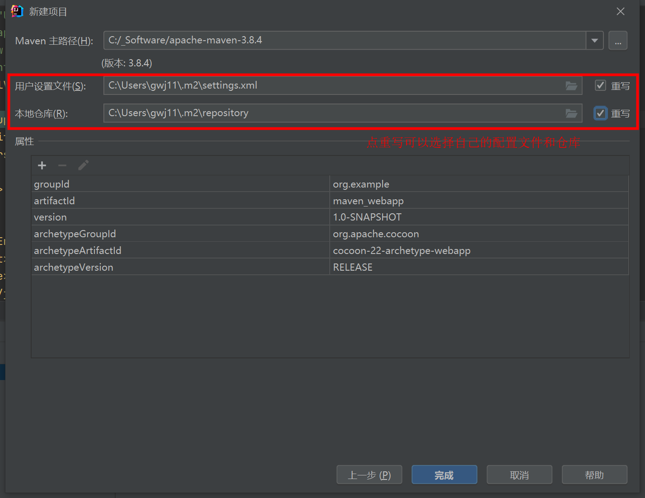Click the 完成 (Finish) button
This screenshot has height=498, width=645.
click(x=444, y=475)
